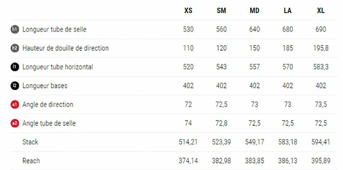Select the LA size column header

pos(288,11)
